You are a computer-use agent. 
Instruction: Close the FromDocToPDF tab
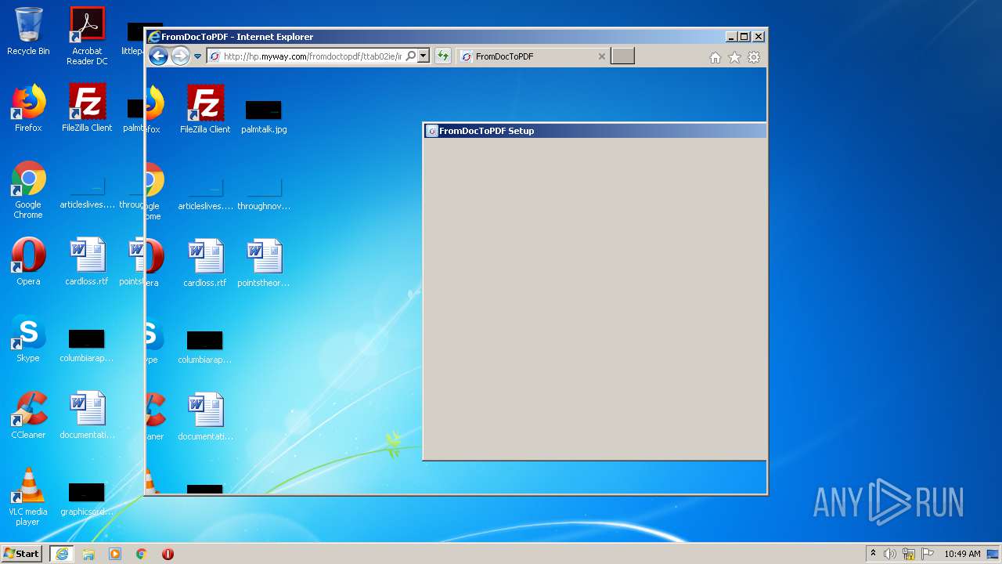pos(601,56)
